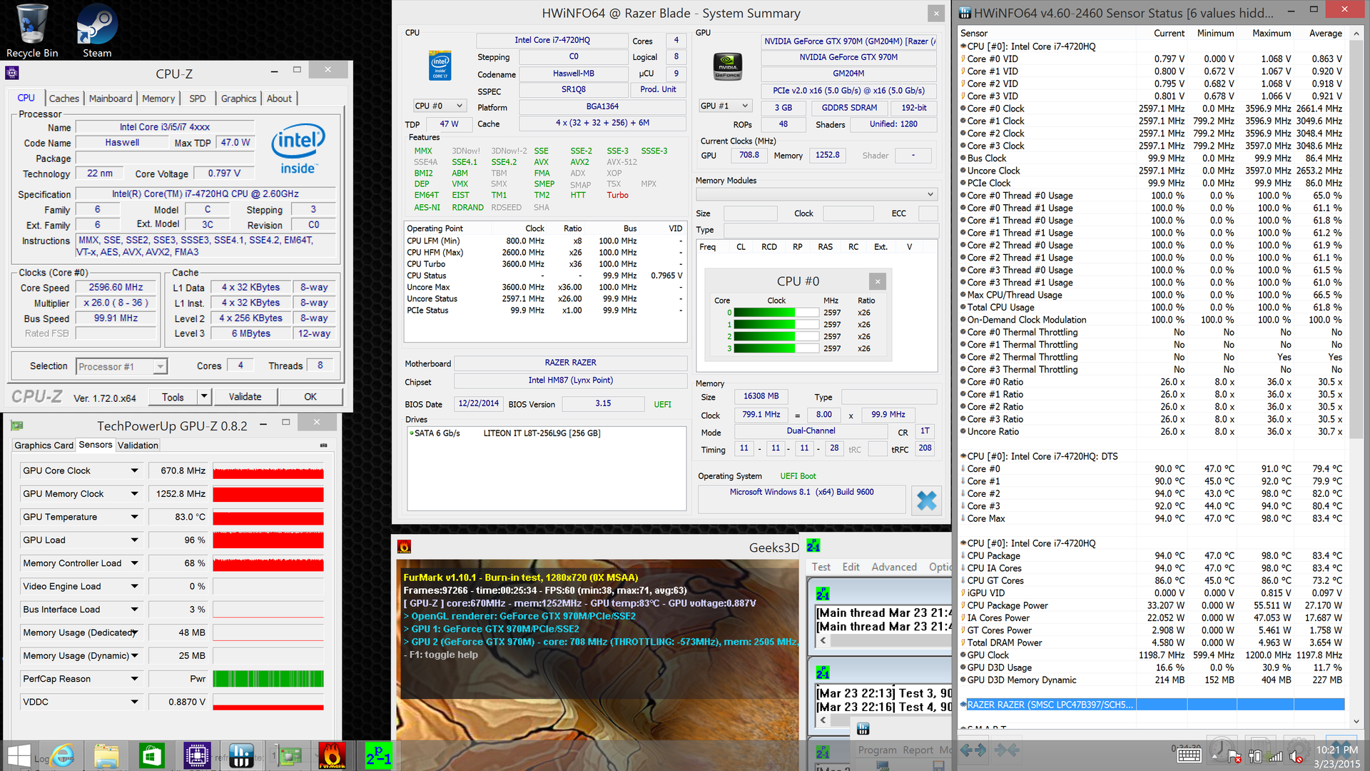The image size is (1370, 771).
Task: Click the muted volume icon in system tray
Action: click(x=1297, y=756)
